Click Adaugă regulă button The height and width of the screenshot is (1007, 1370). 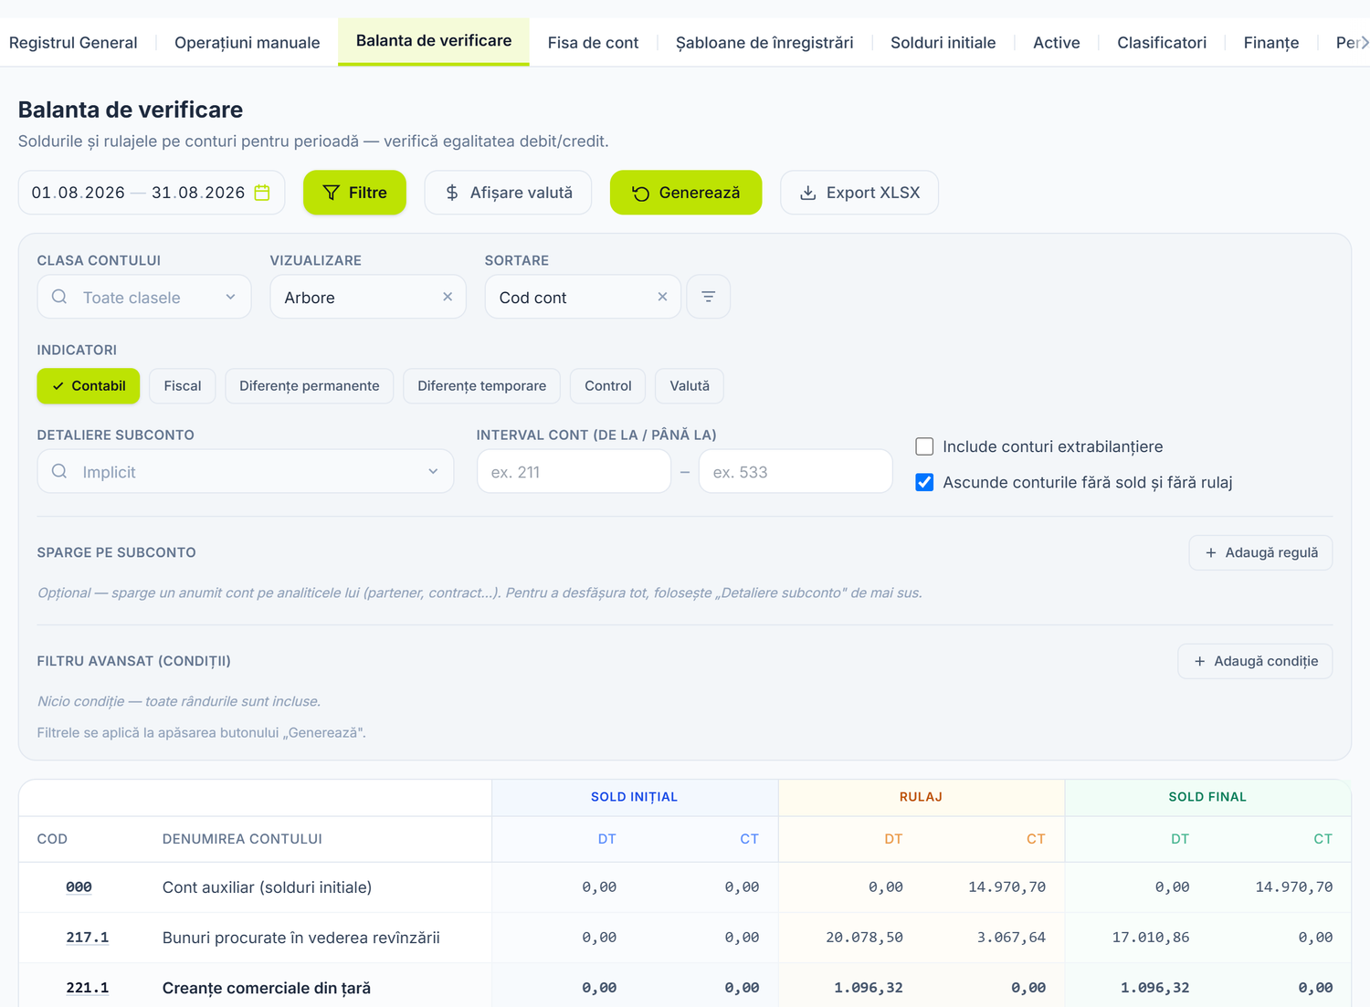pyautogui.click(x=1260, y=552)
